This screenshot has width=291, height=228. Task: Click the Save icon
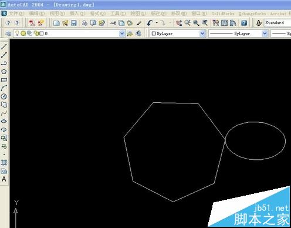(74, 23)
